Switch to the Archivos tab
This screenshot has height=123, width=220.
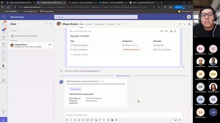tap(89, 24)
